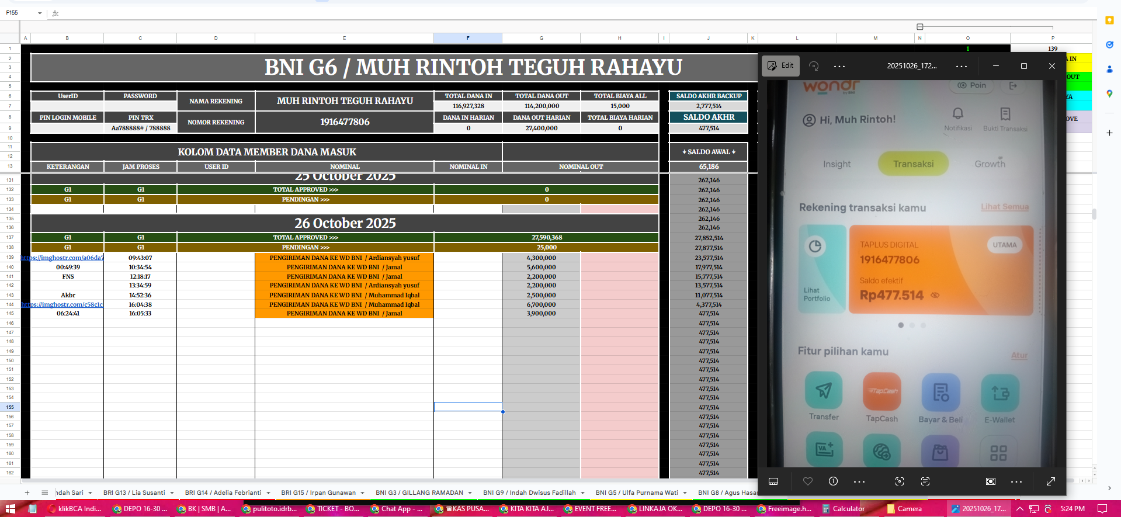Click account number cell 1916477806

345,122
